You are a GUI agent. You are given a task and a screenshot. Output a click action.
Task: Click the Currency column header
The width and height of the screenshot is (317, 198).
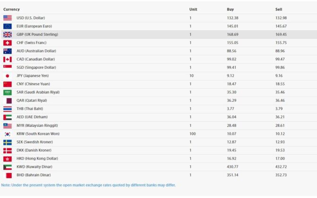[12, 9]
